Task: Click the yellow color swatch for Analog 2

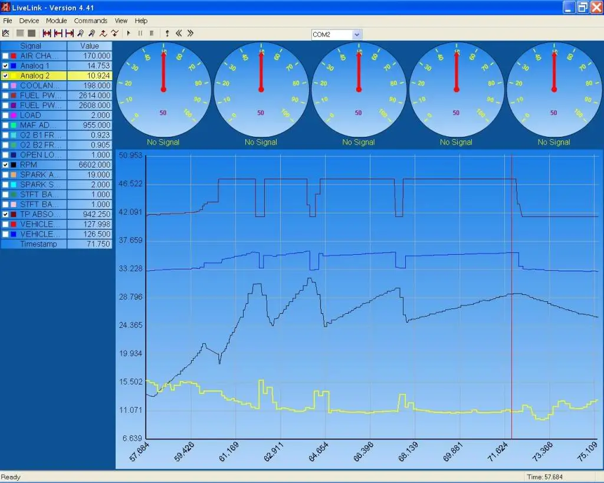Action: 14,76
